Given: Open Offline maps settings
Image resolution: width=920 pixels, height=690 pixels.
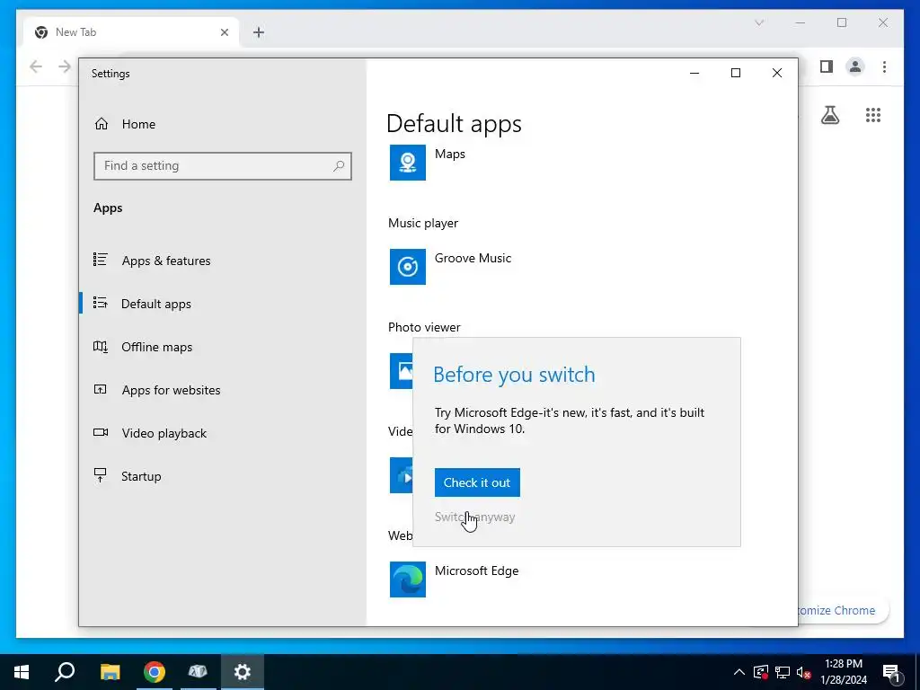Looking at the screenshot, I should point(156,347).
